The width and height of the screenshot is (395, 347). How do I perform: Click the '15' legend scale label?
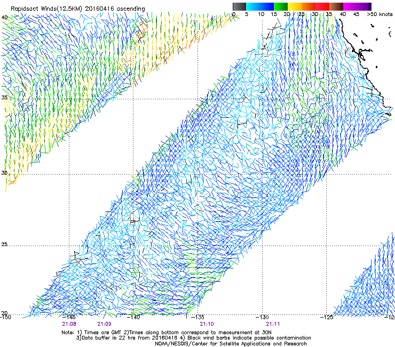(x=274, y=14)
